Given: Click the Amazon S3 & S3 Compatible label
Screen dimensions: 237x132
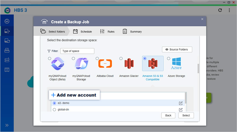Looking at the screenshot, I should coord(153,78).
